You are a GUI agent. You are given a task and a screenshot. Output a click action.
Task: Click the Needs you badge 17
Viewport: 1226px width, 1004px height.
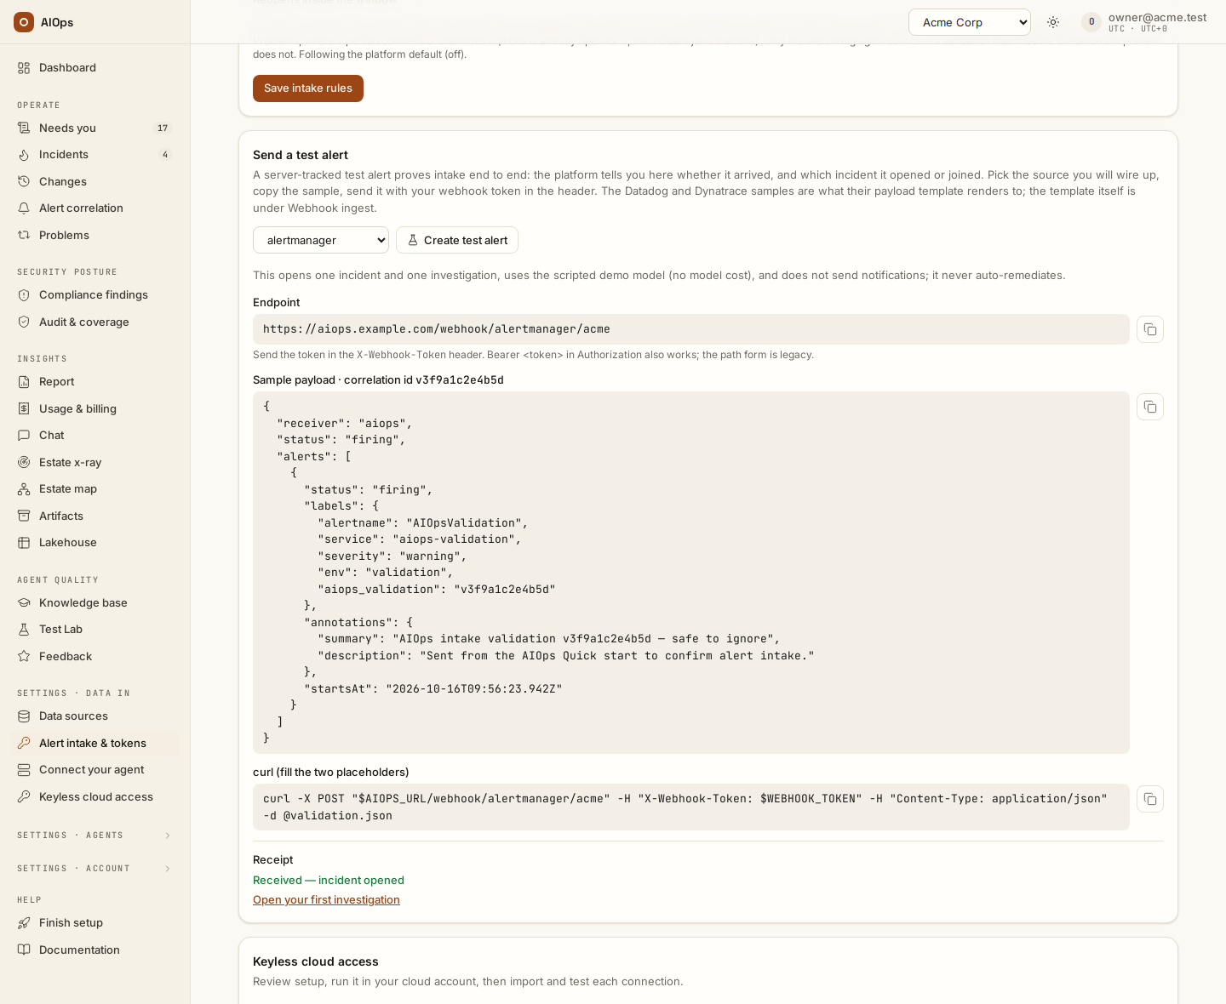[163, 128]
